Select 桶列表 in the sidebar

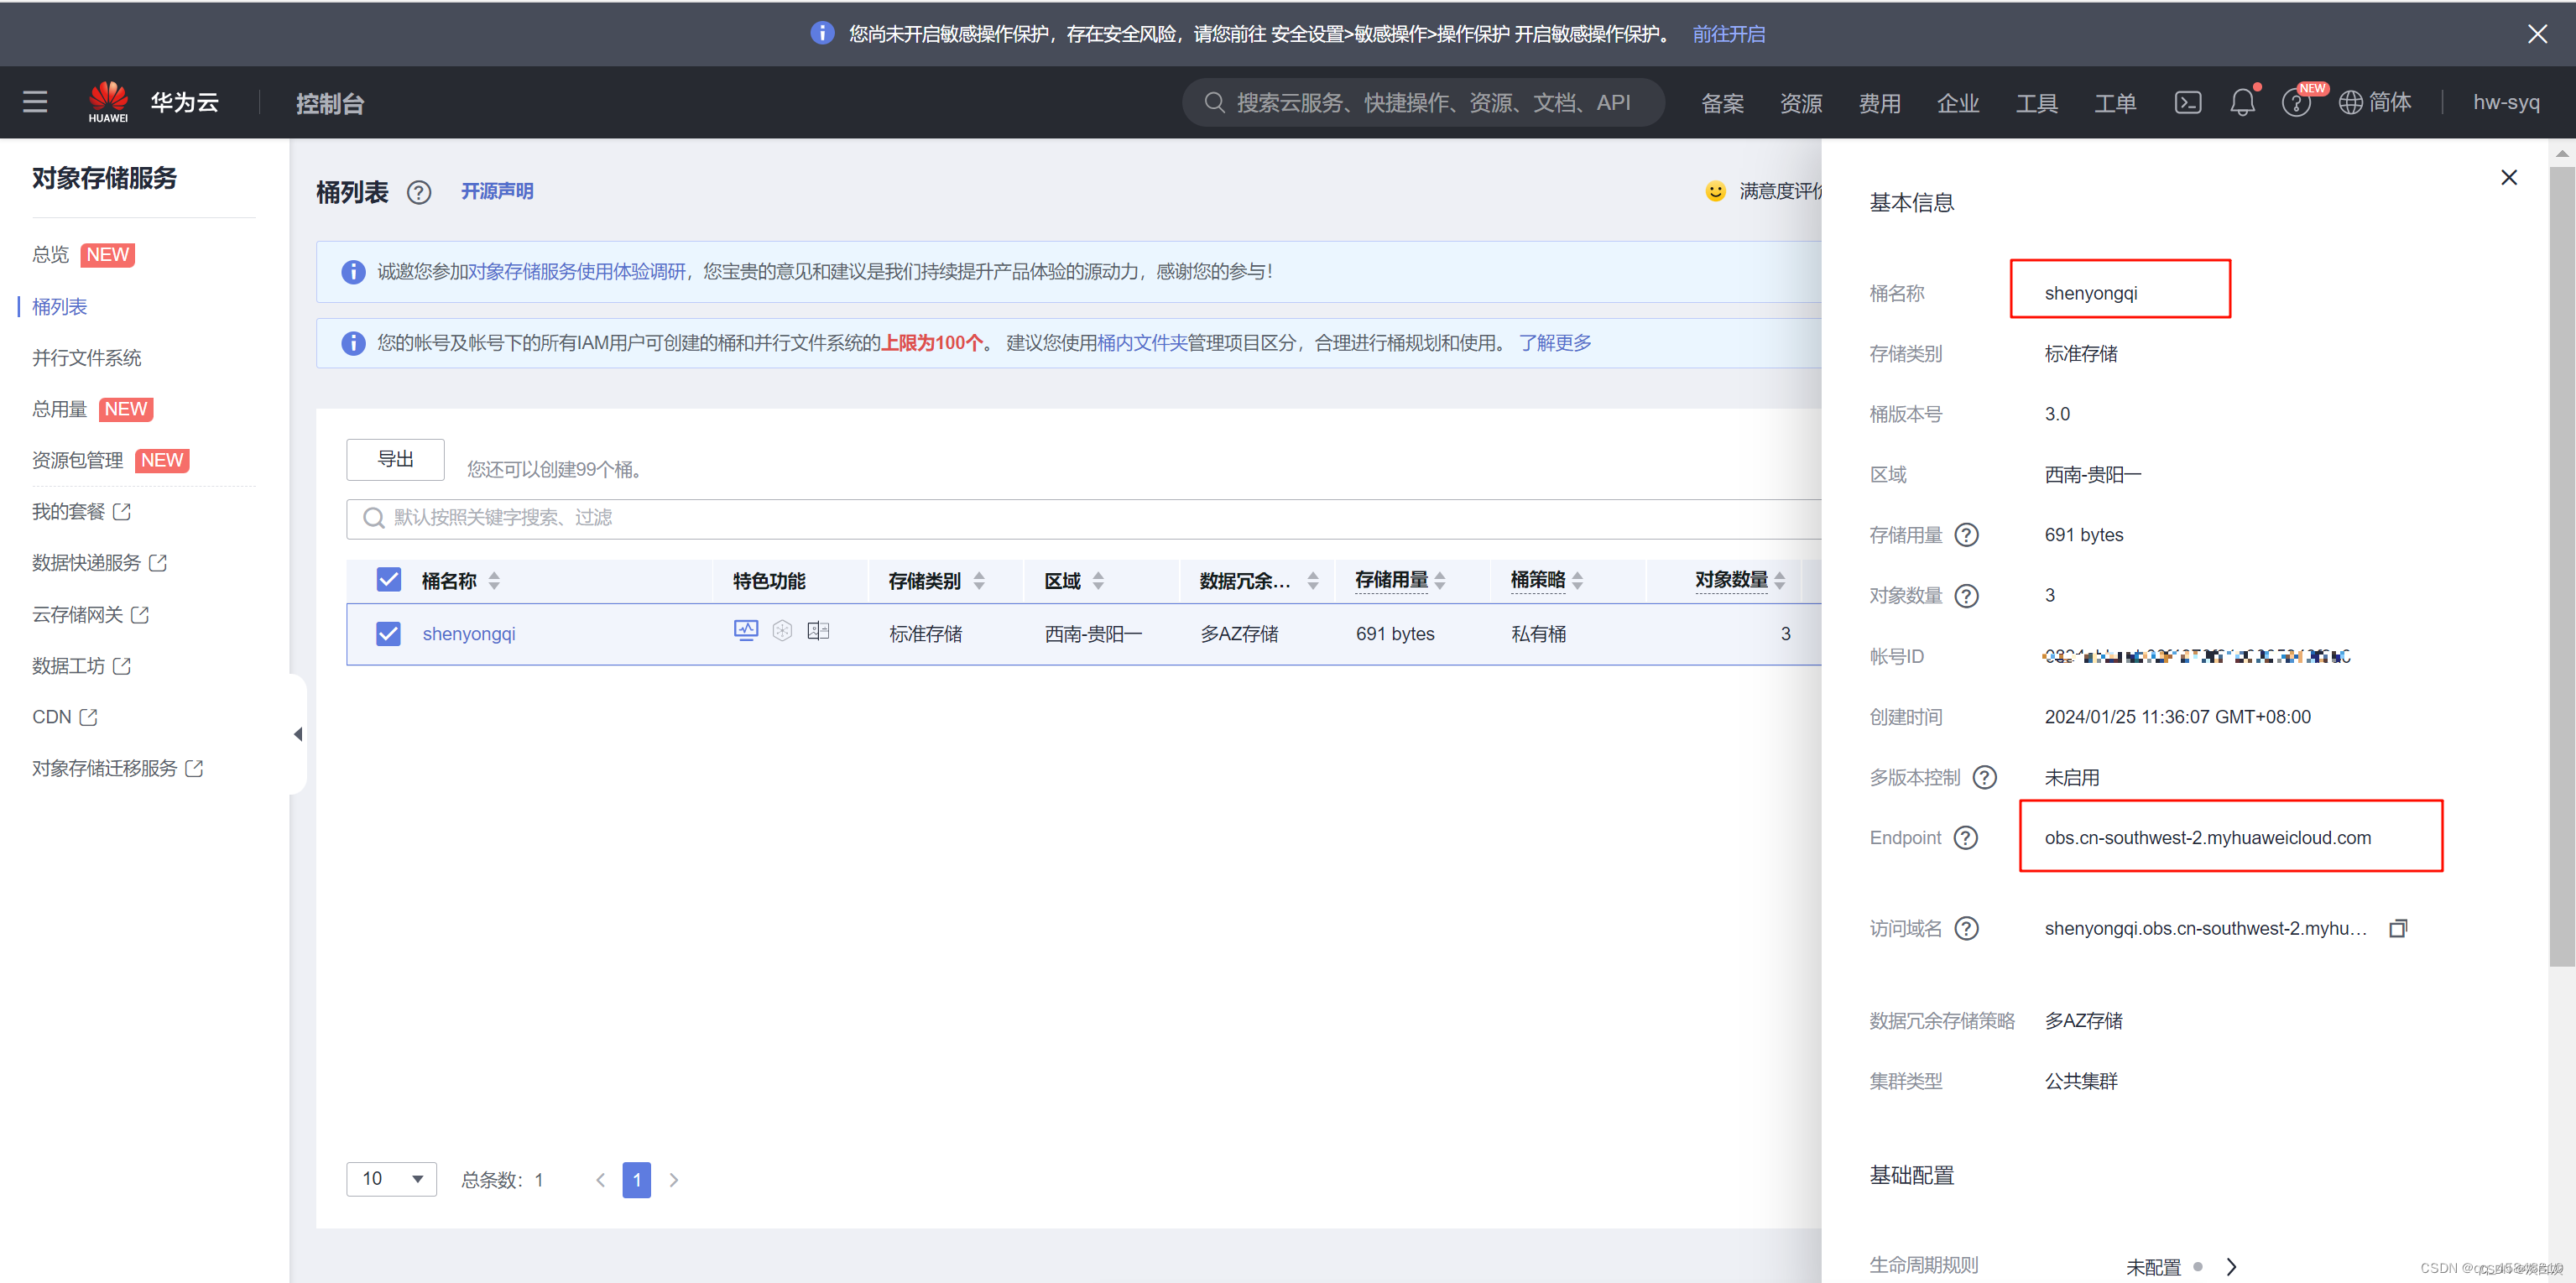(60, 307)
